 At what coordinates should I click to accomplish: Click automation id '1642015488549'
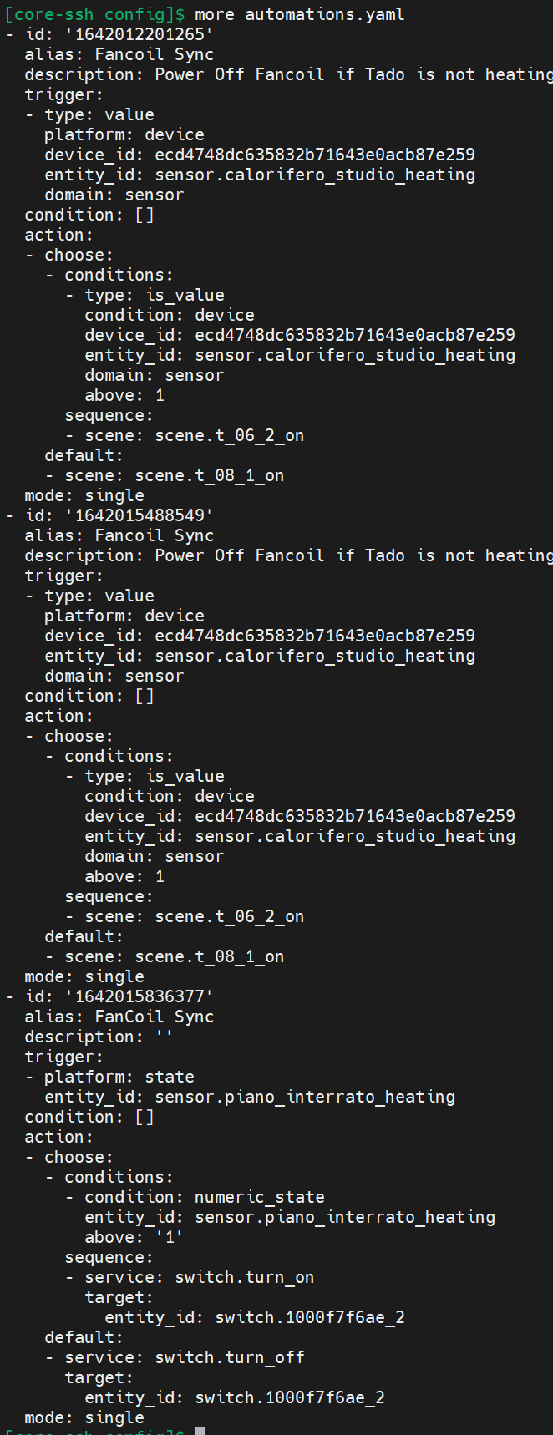(139, 515)
